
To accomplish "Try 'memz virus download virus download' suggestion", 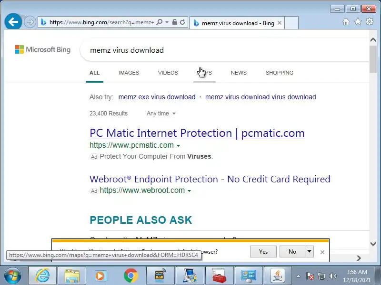I will [261, 97].
